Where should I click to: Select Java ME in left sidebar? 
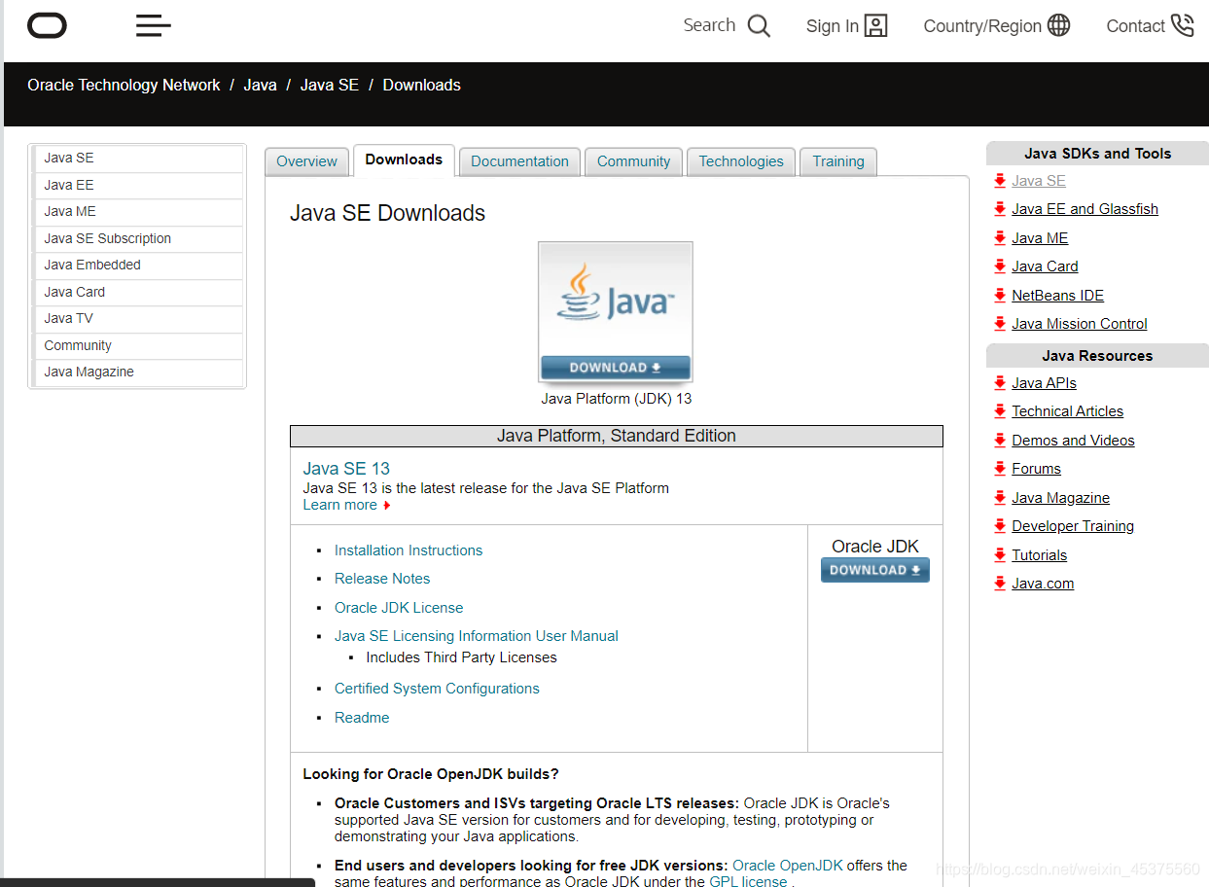tap(137, 212)
